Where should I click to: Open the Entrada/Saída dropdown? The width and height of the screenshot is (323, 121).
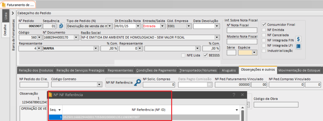[162, 26]
